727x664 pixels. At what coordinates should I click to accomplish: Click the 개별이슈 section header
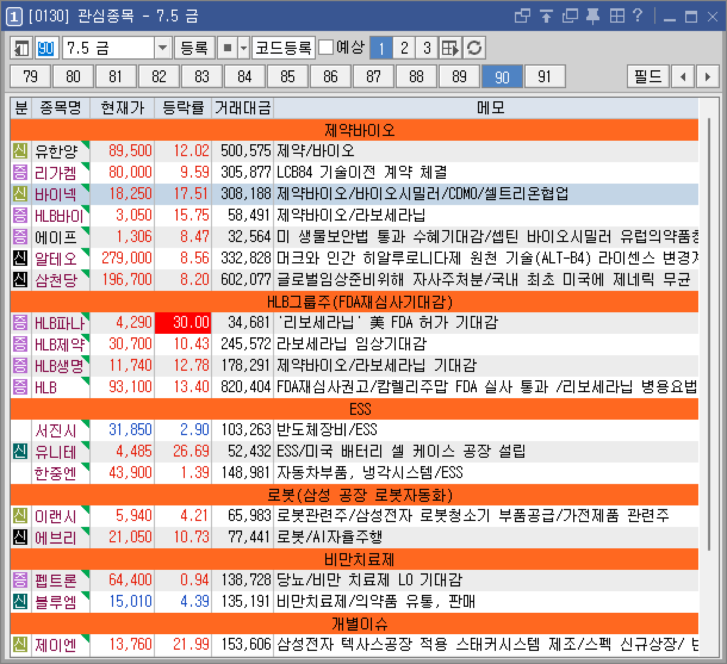pyautogui.click(x=354, y=623)
